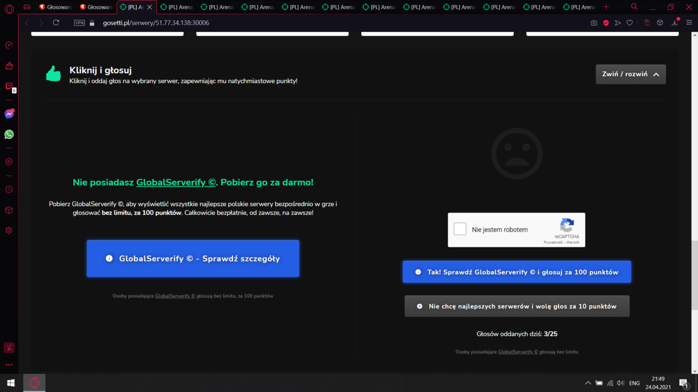Check the Nie jestem robotem checkbox

(460, 229)
